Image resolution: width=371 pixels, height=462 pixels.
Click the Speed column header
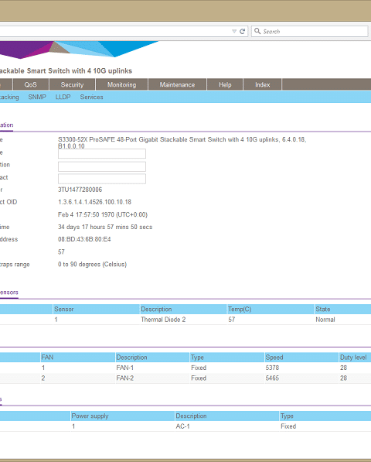coord(301,358)
